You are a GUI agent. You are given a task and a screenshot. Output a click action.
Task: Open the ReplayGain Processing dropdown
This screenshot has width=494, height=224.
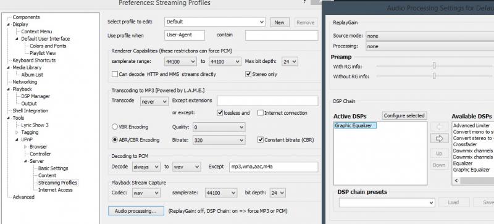[x=430, y=46]
